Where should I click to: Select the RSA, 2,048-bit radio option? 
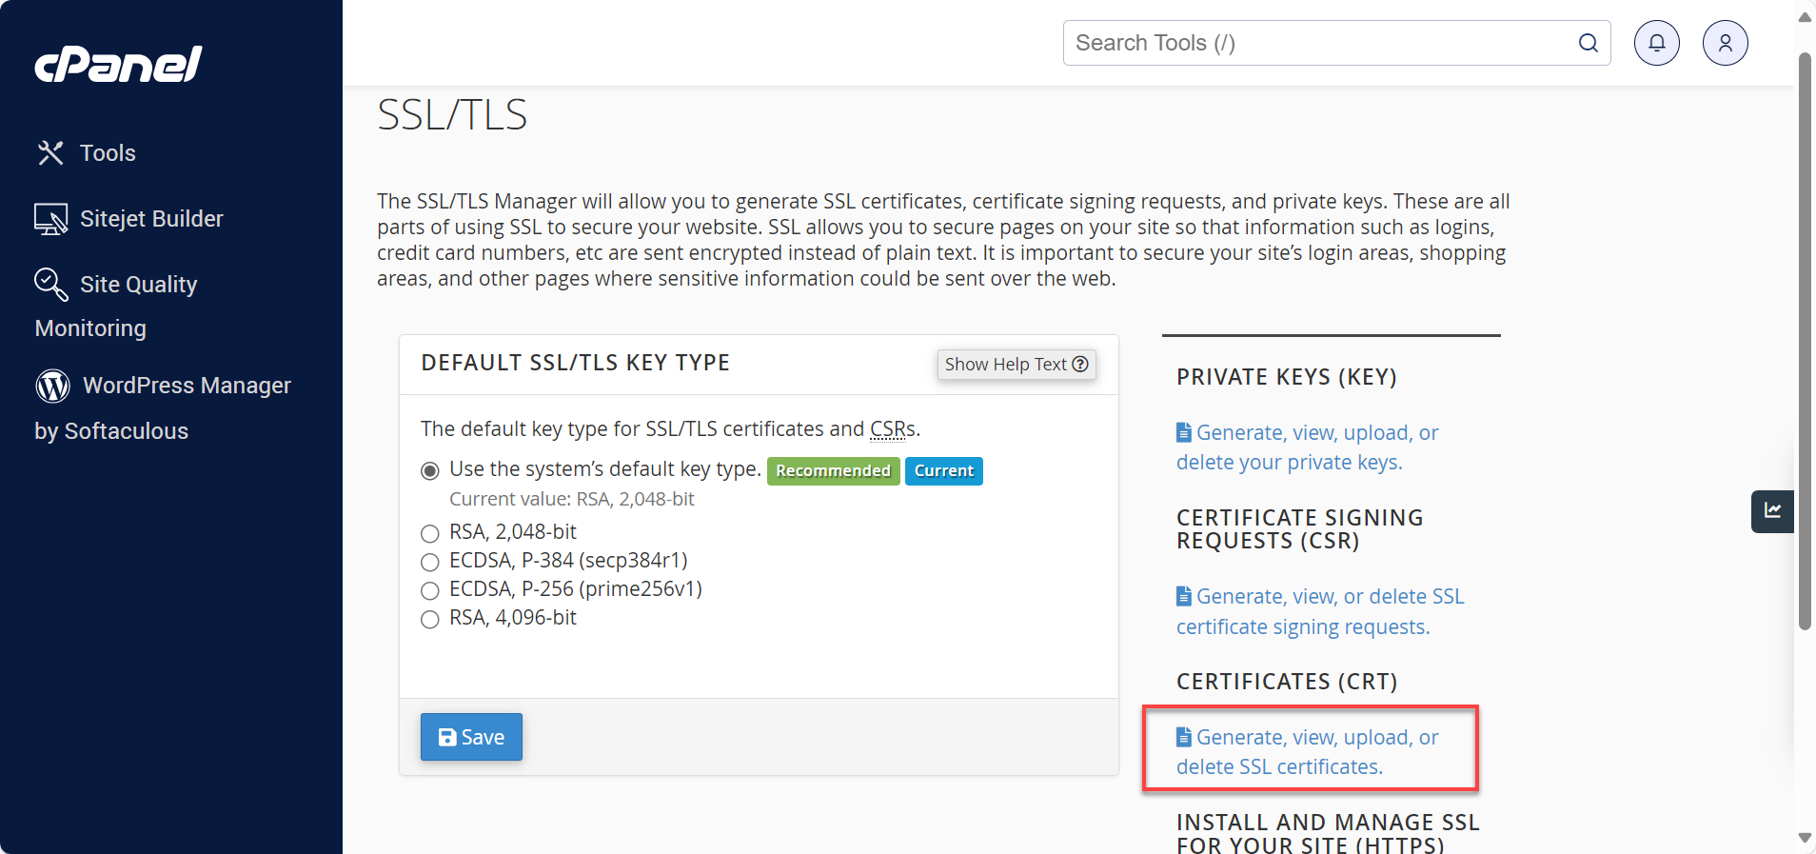pos(430,533)
